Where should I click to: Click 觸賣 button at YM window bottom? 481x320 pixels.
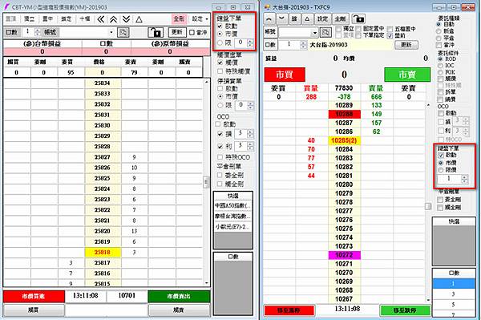(179, 310)
